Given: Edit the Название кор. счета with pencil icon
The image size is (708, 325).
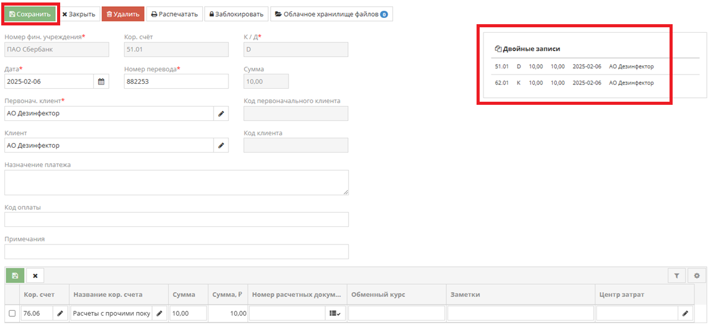Looking at the screenshot, I should pyautogui.click(x=159, y=314).
